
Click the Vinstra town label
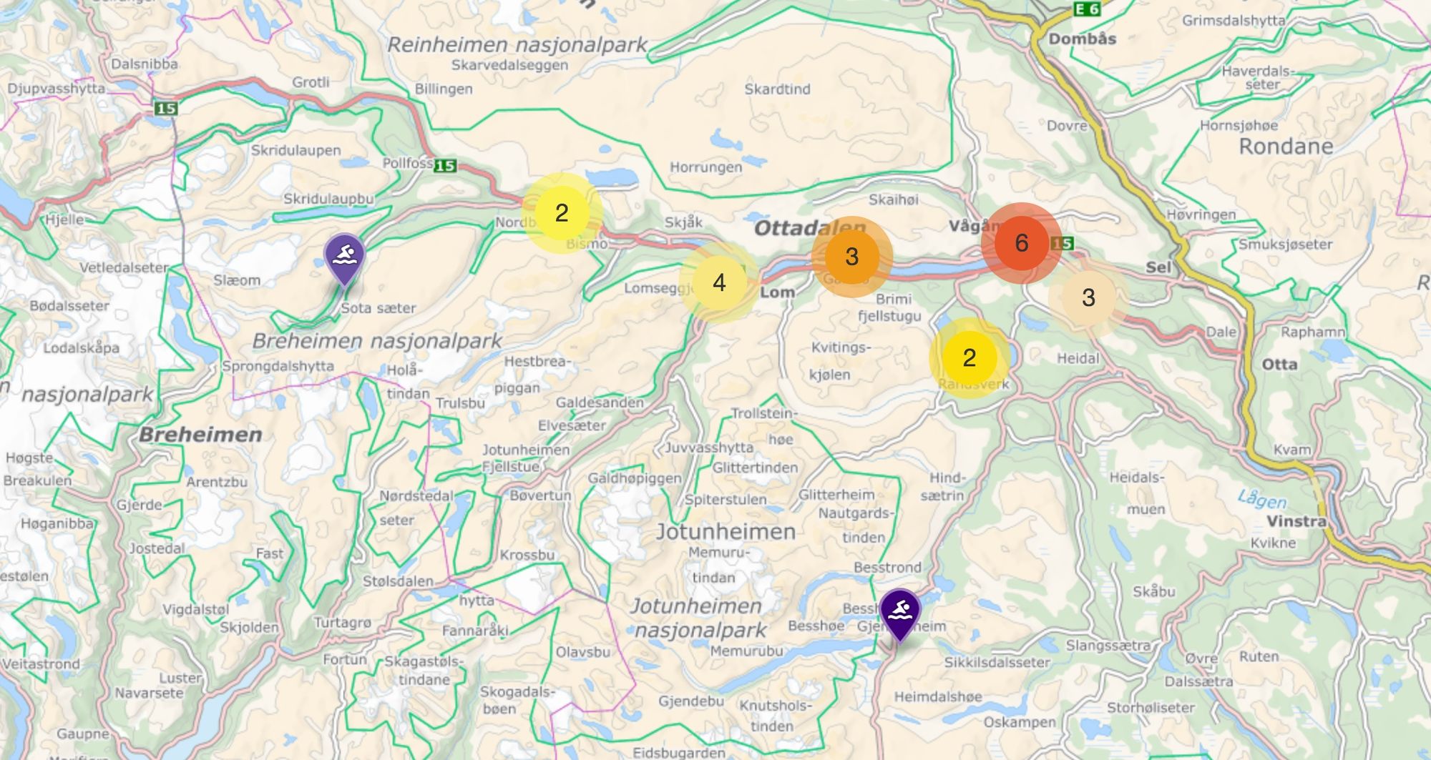click(1296, 521)
